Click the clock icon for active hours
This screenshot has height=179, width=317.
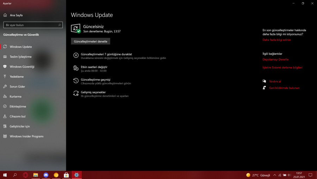76,68
